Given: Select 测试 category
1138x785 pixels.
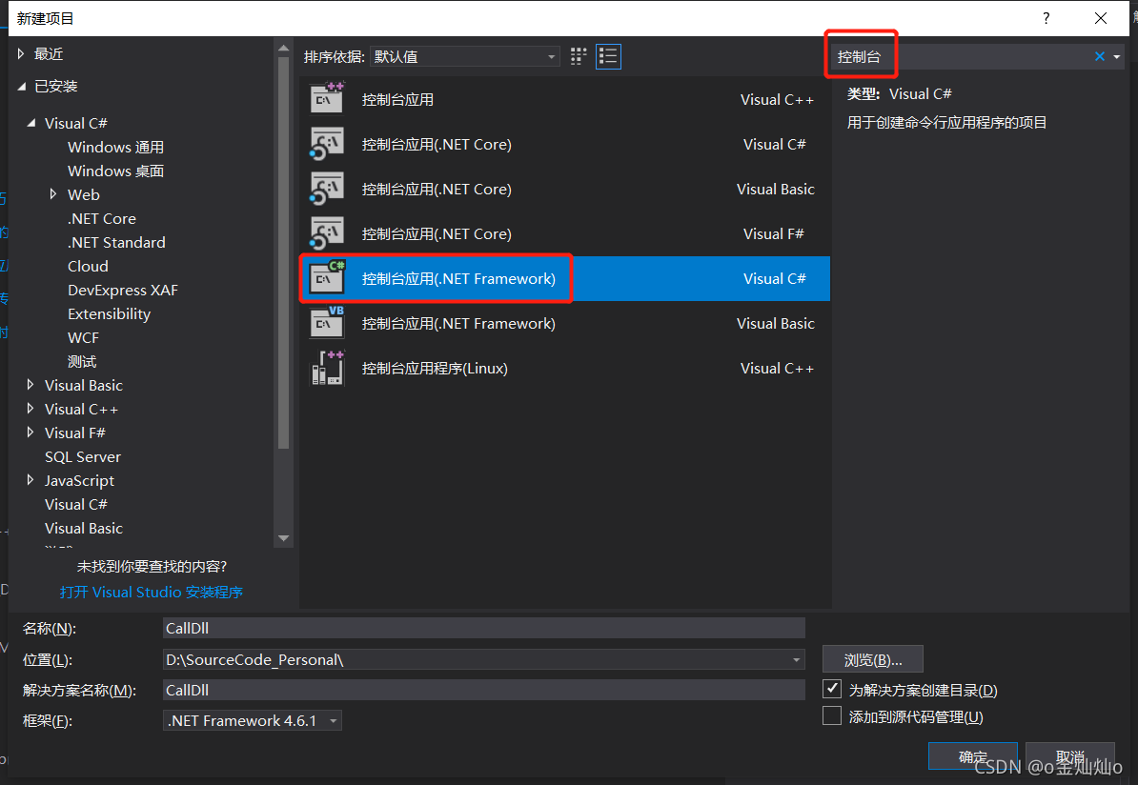Looking at the screenshot, I should [82, 361].
